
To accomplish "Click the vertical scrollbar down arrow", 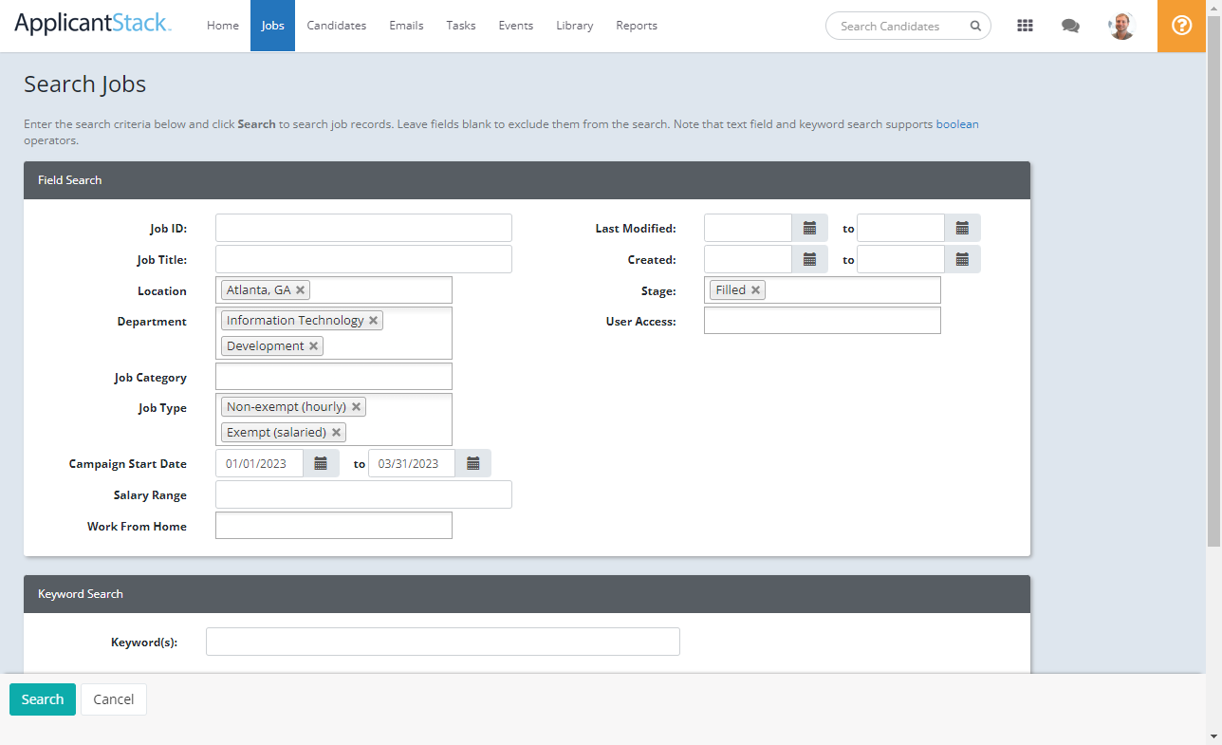I will (1215, 736).
